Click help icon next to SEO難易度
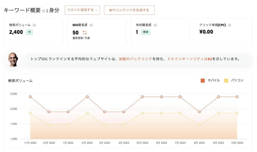 (x=91, y=25)
